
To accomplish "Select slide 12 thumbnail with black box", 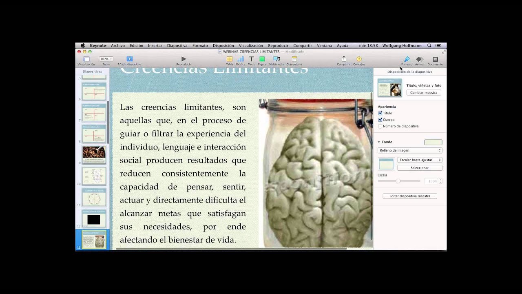I will tap(94, 218).
